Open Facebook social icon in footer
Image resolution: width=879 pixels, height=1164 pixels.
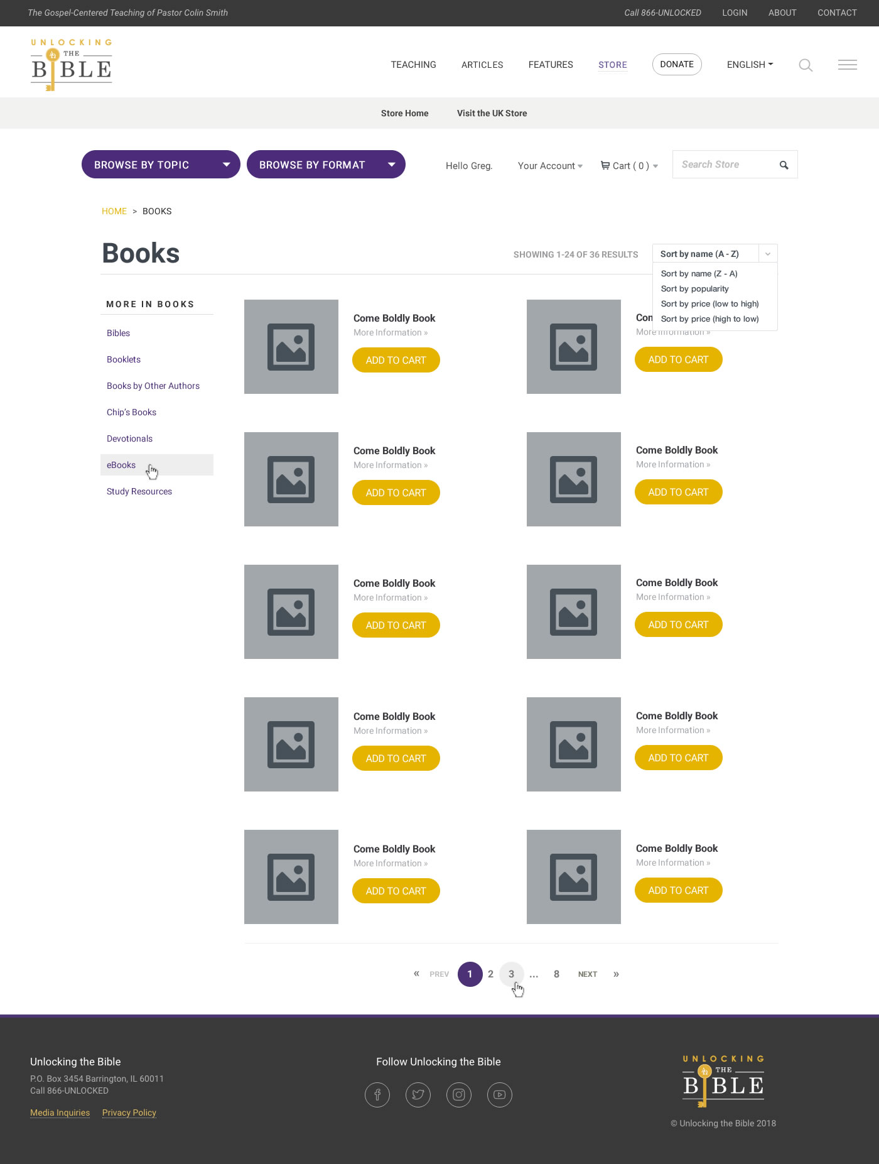click(x=377, y=1095)
